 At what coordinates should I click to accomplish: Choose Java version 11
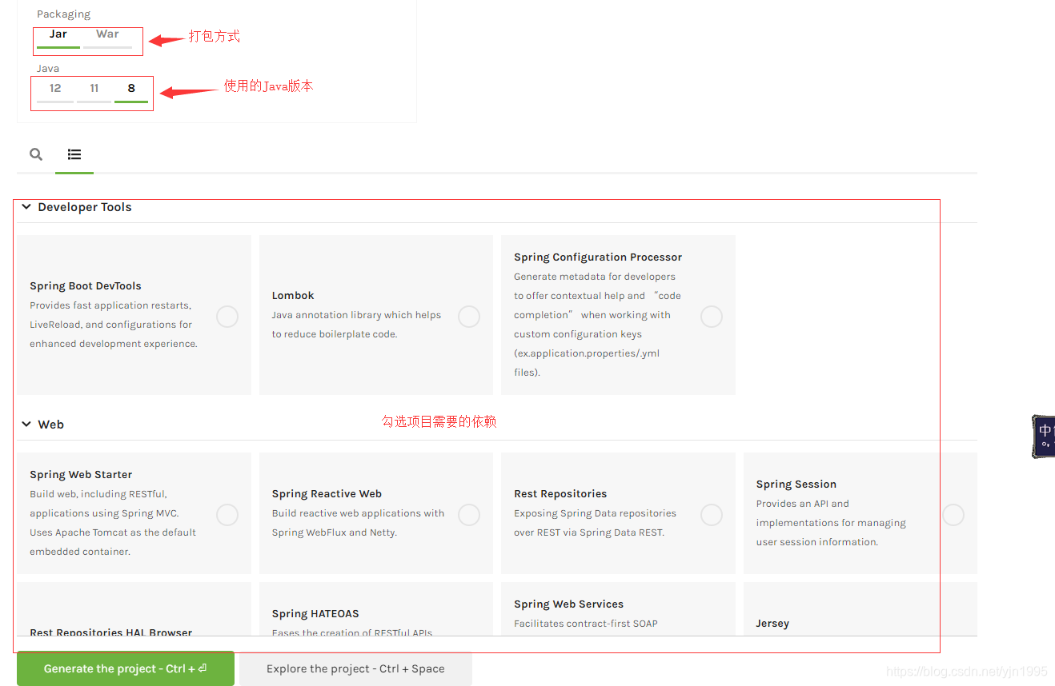(94, 91)
